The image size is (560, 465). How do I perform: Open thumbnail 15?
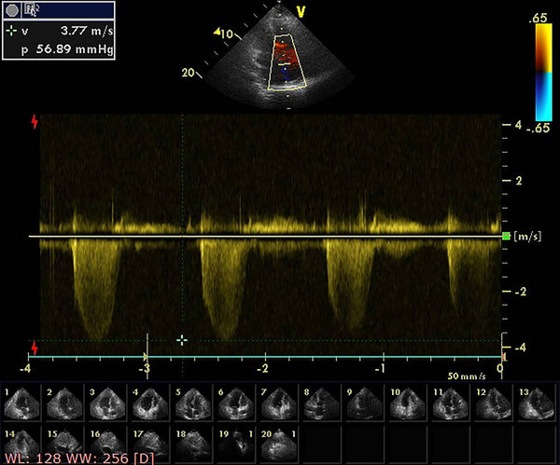coord(64,444)
